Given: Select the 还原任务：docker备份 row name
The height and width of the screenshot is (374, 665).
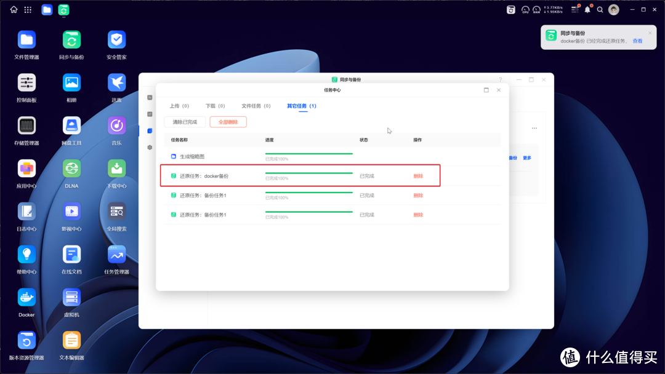Looking at the screenshot, I should click(204, 176).
